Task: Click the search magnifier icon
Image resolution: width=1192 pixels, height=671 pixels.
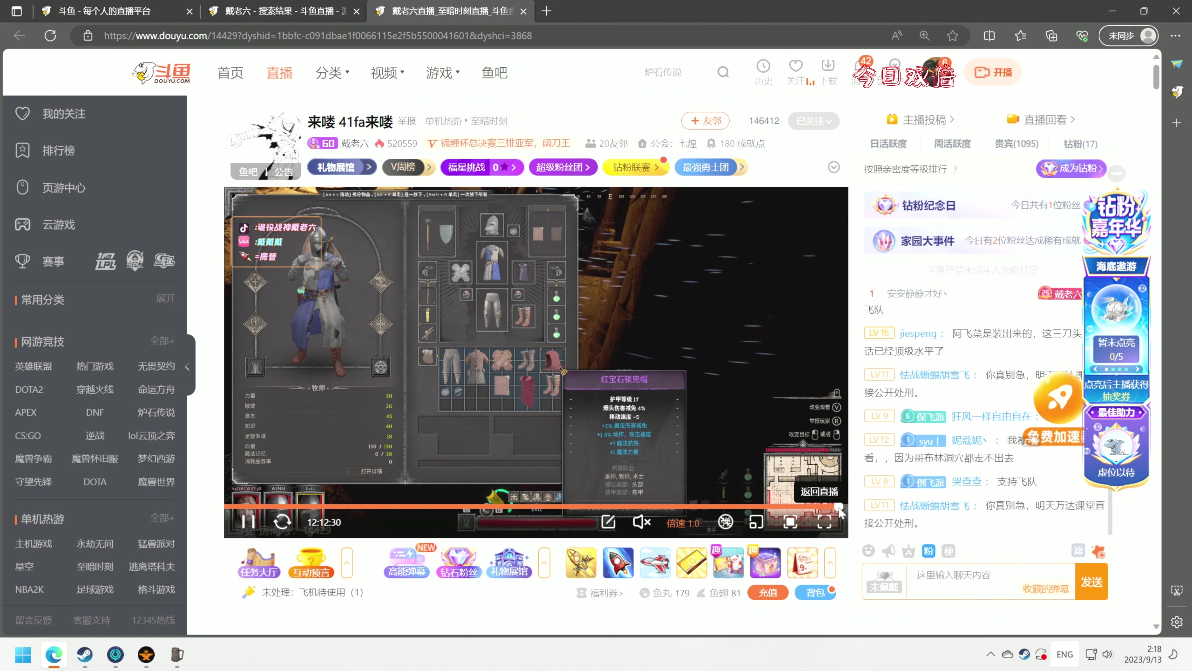Action: (723, 72)
